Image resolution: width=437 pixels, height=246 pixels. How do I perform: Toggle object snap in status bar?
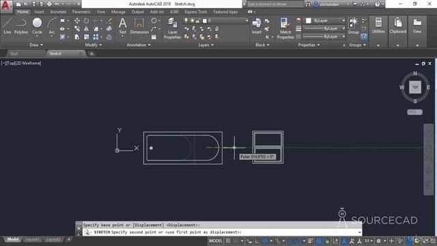coord(298,241)
